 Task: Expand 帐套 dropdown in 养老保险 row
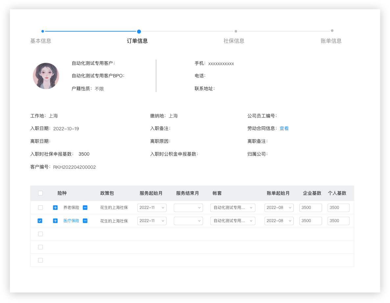coord(233,208)
